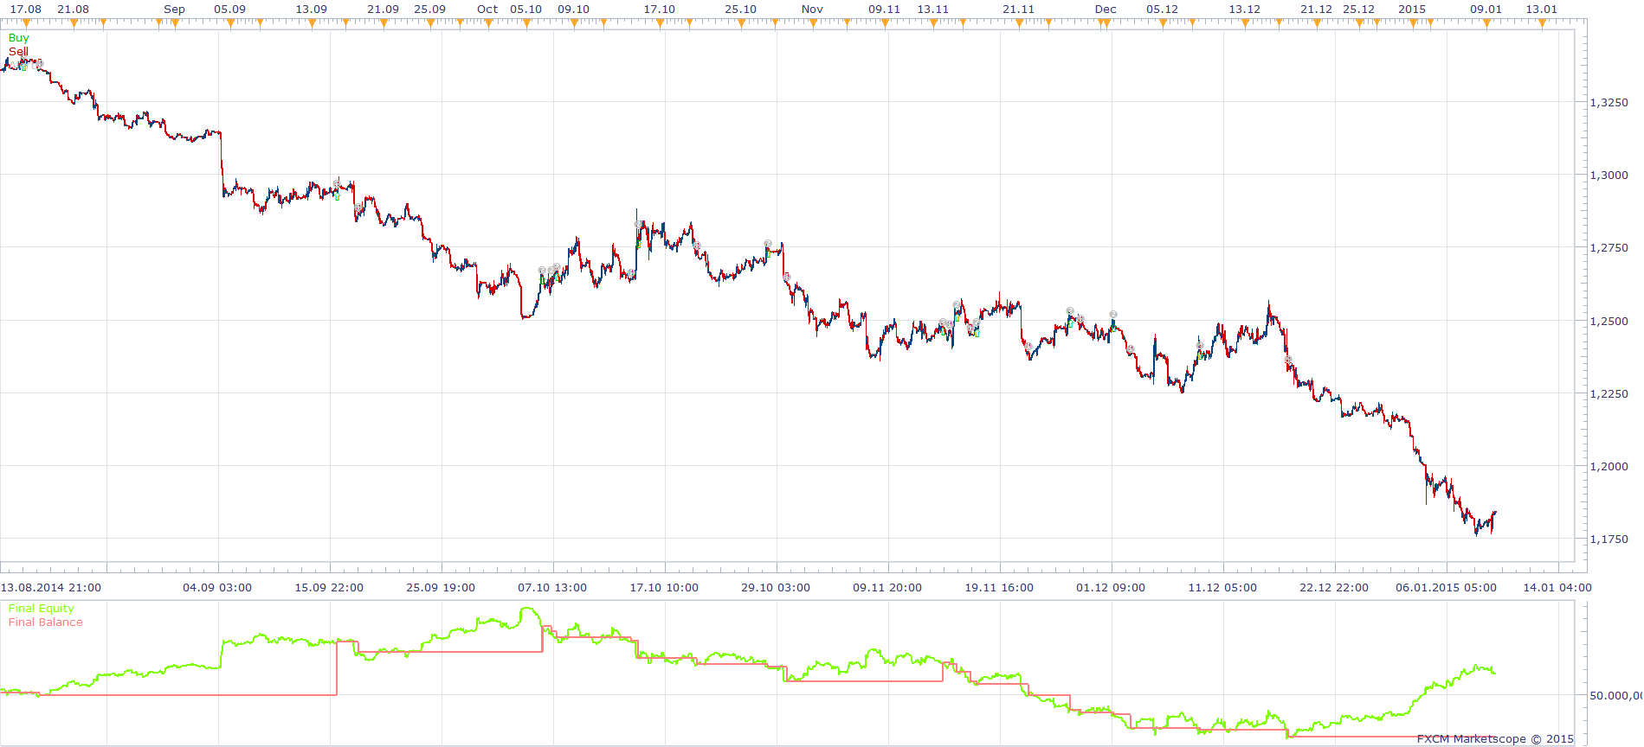The width and height of the screenshot is (1644, 747).
Task: Click the orange marker below 2015
Action: [1413, 23]
